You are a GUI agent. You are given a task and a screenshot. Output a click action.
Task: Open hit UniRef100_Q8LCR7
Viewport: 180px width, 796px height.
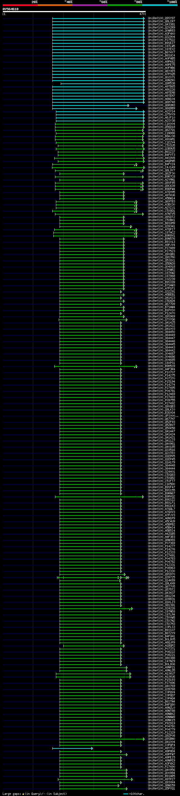pos(161,21)
